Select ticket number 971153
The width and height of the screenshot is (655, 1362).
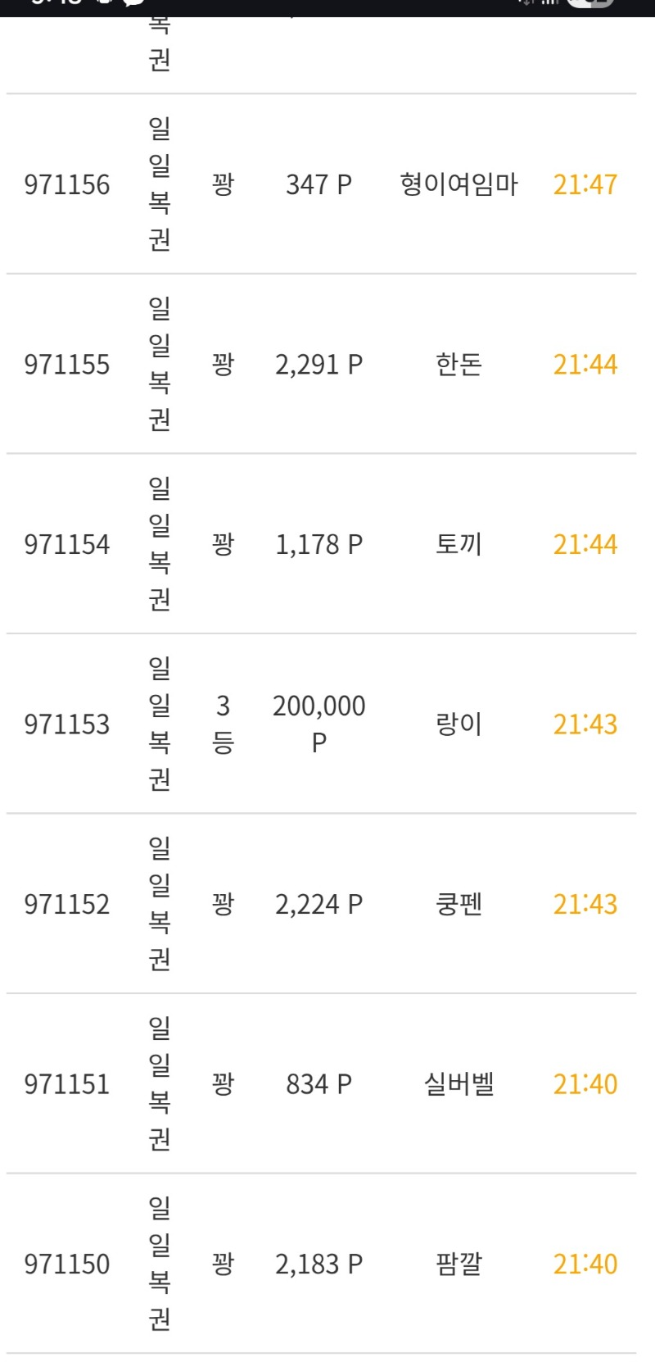(x=66, y=724)
